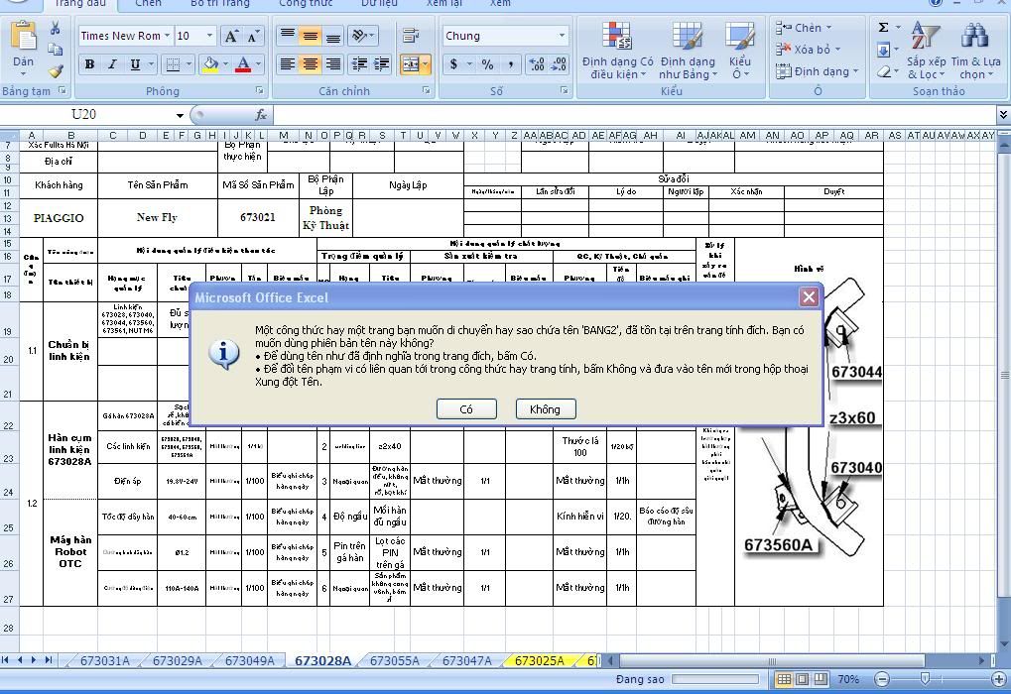Click the AutoSum sigma icon
The height and width of the screenshot is (694, 1011).
883,27
